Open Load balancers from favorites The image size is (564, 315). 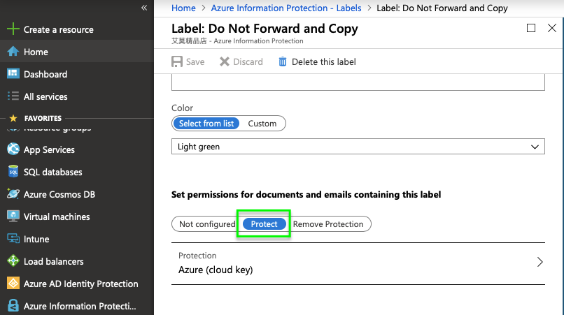54,261
